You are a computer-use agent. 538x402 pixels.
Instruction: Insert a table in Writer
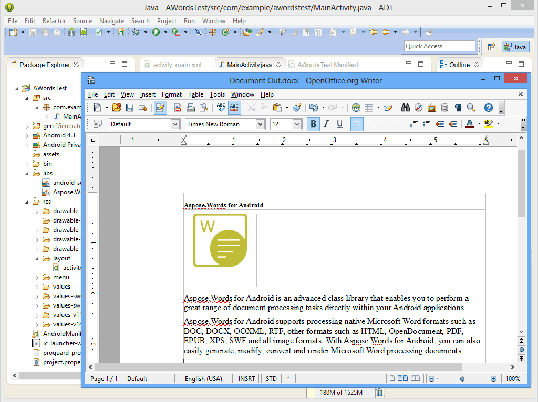[x=369, y=108]
